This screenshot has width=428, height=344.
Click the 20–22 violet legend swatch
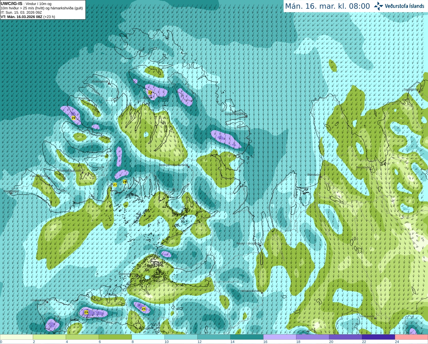(346, 337)
